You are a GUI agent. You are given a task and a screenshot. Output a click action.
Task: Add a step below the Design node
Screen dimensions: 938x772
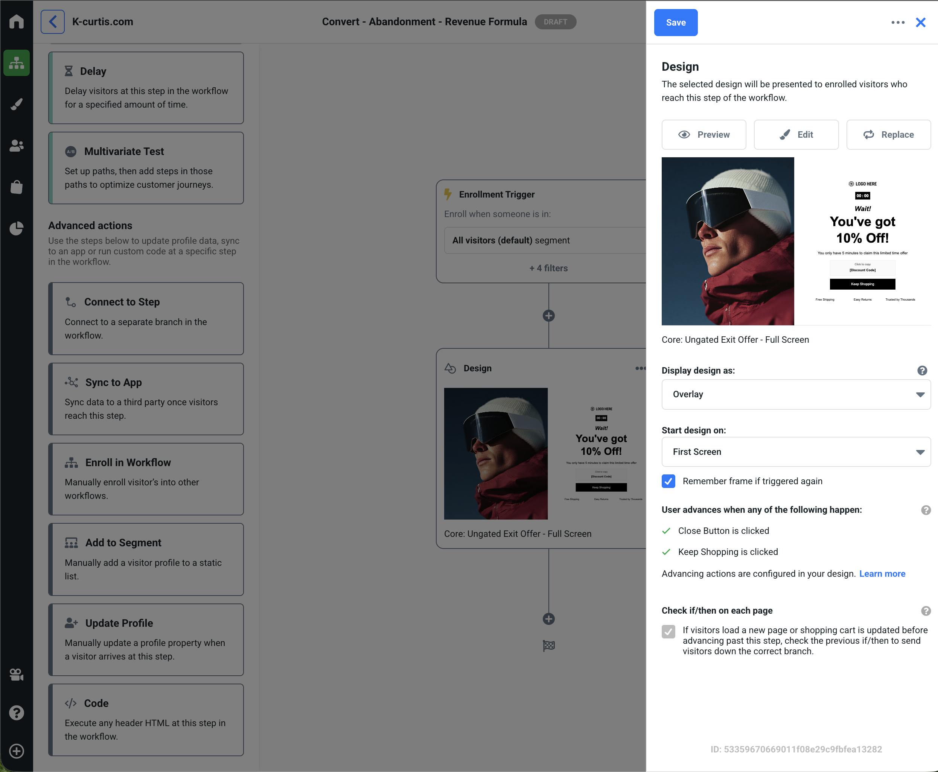(549, 619)
